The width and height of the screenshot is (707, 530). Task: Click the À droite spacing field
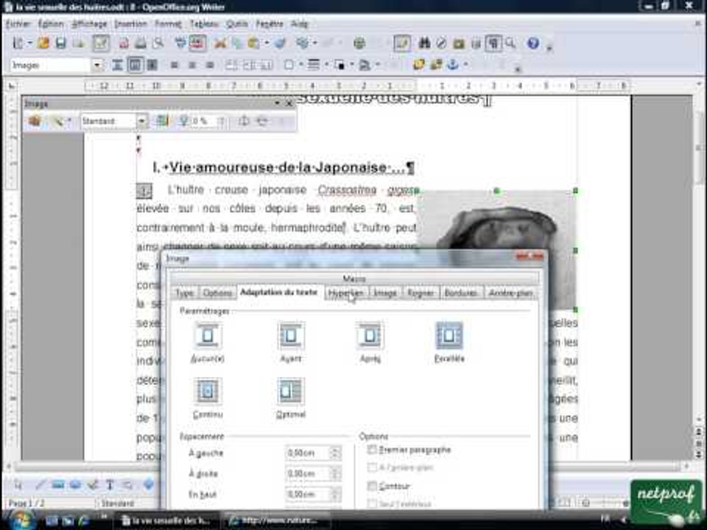point(313,473)
